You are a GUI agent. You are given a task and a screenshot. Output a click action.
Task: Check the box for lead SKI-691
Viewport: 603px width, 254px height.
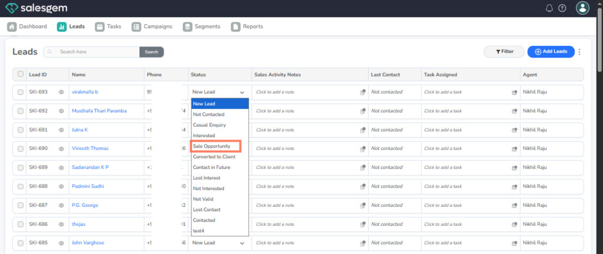(x=21, y=130)
